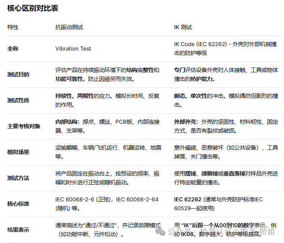
Task: Select the cell about 结构完整性 and 功能可靠性
Action: coord(107,75)
